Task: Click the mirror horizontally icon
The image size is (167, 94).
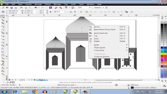Action: point(71,12)
